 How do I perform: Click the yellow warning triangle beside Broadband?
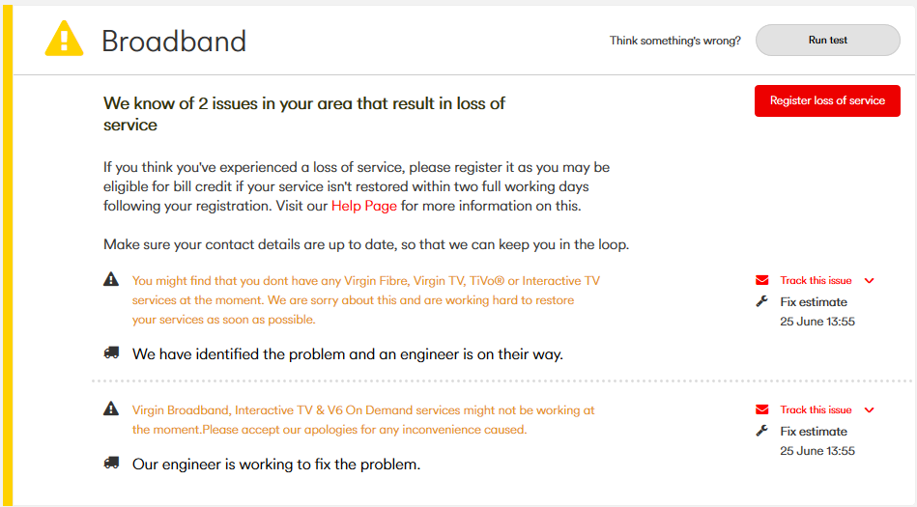[65, 39]
